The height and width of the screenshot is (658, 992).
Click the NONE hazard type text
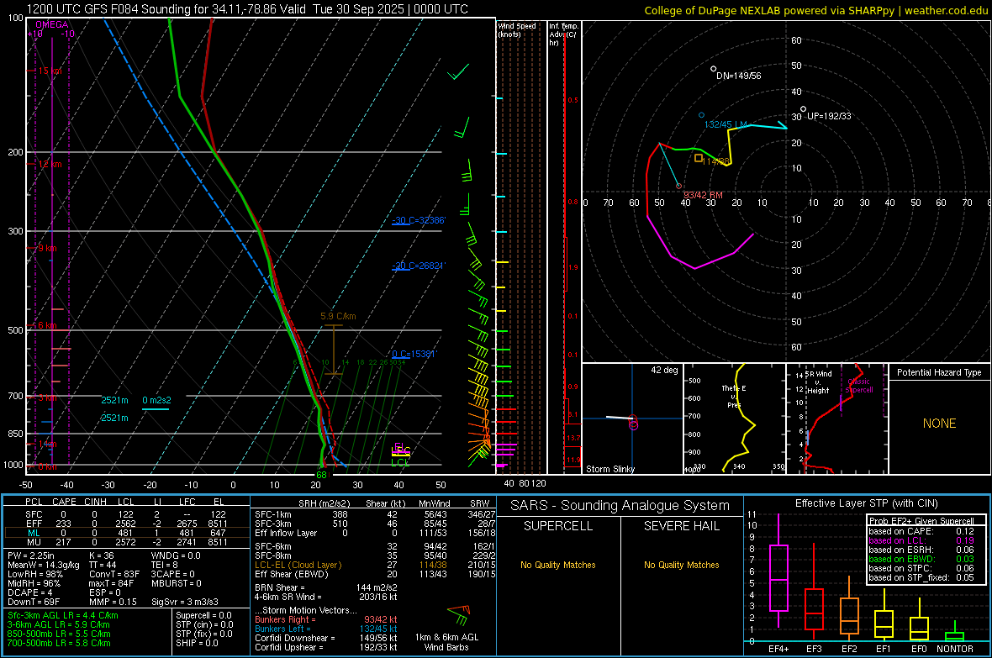coord(940,424)
